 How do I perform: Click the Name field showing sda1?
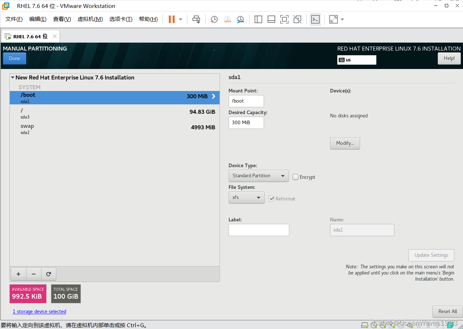362,230
